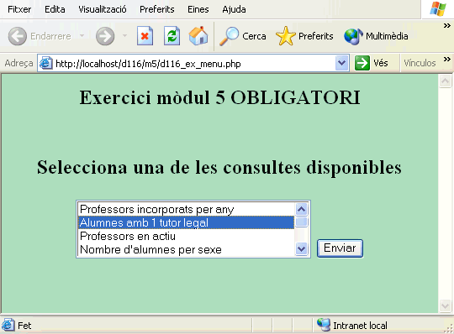Expand toolbar overflow chevron beside Multimèdia
This screenshot has width=454, height=334.
point(447,26)
